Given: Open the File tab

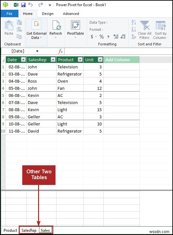Looking at the screenshot, I should [x=9, y=14].
